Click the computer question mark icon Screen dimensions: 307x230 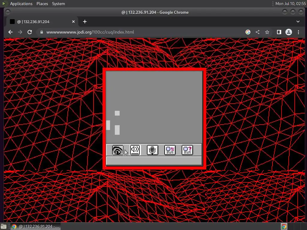(x=187, y=150)
